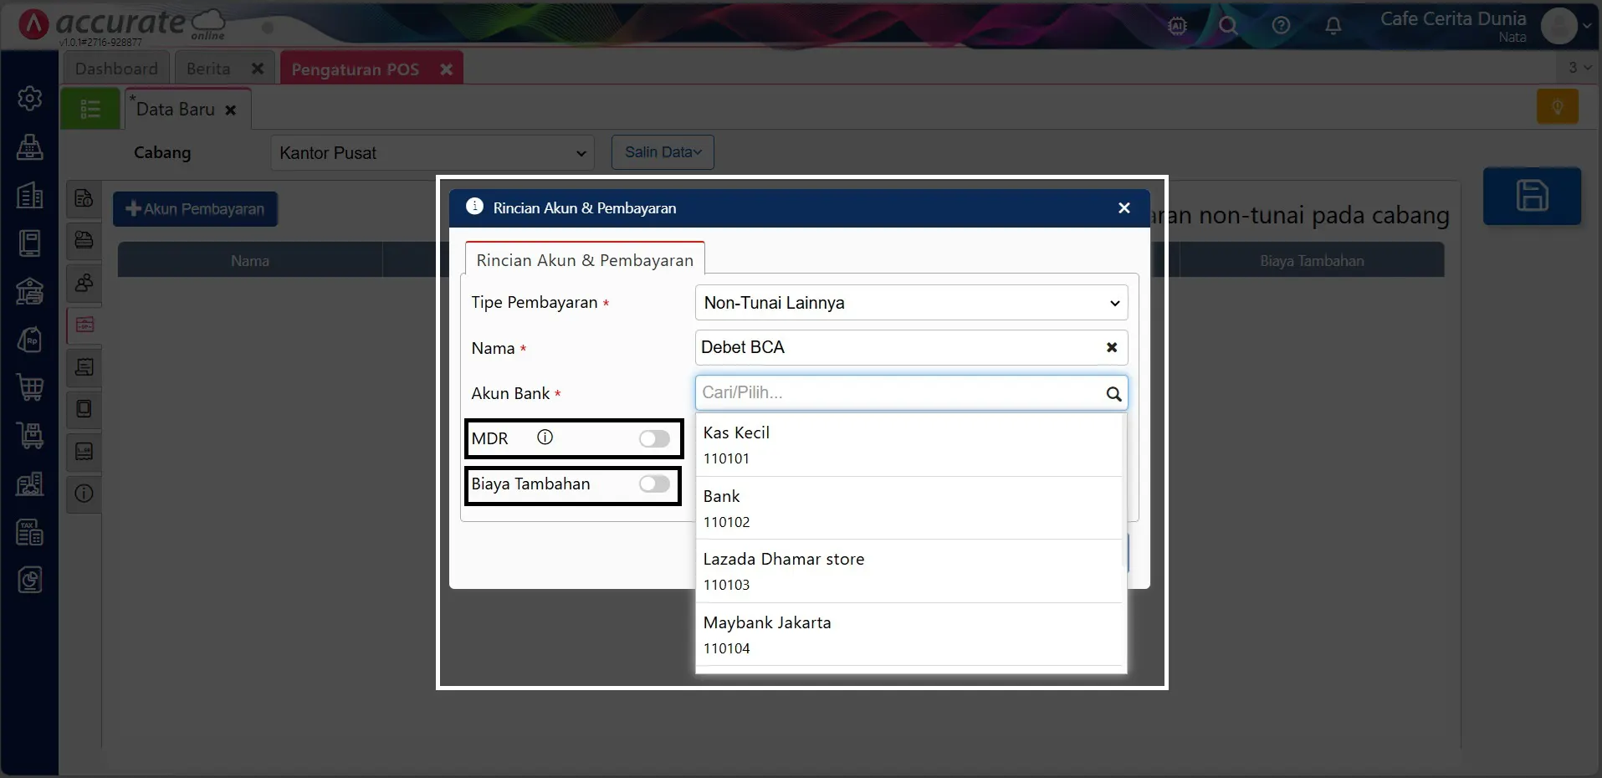
Task: Turn on Biaya Tambahan toggle
Action: [x=654, y=484]
